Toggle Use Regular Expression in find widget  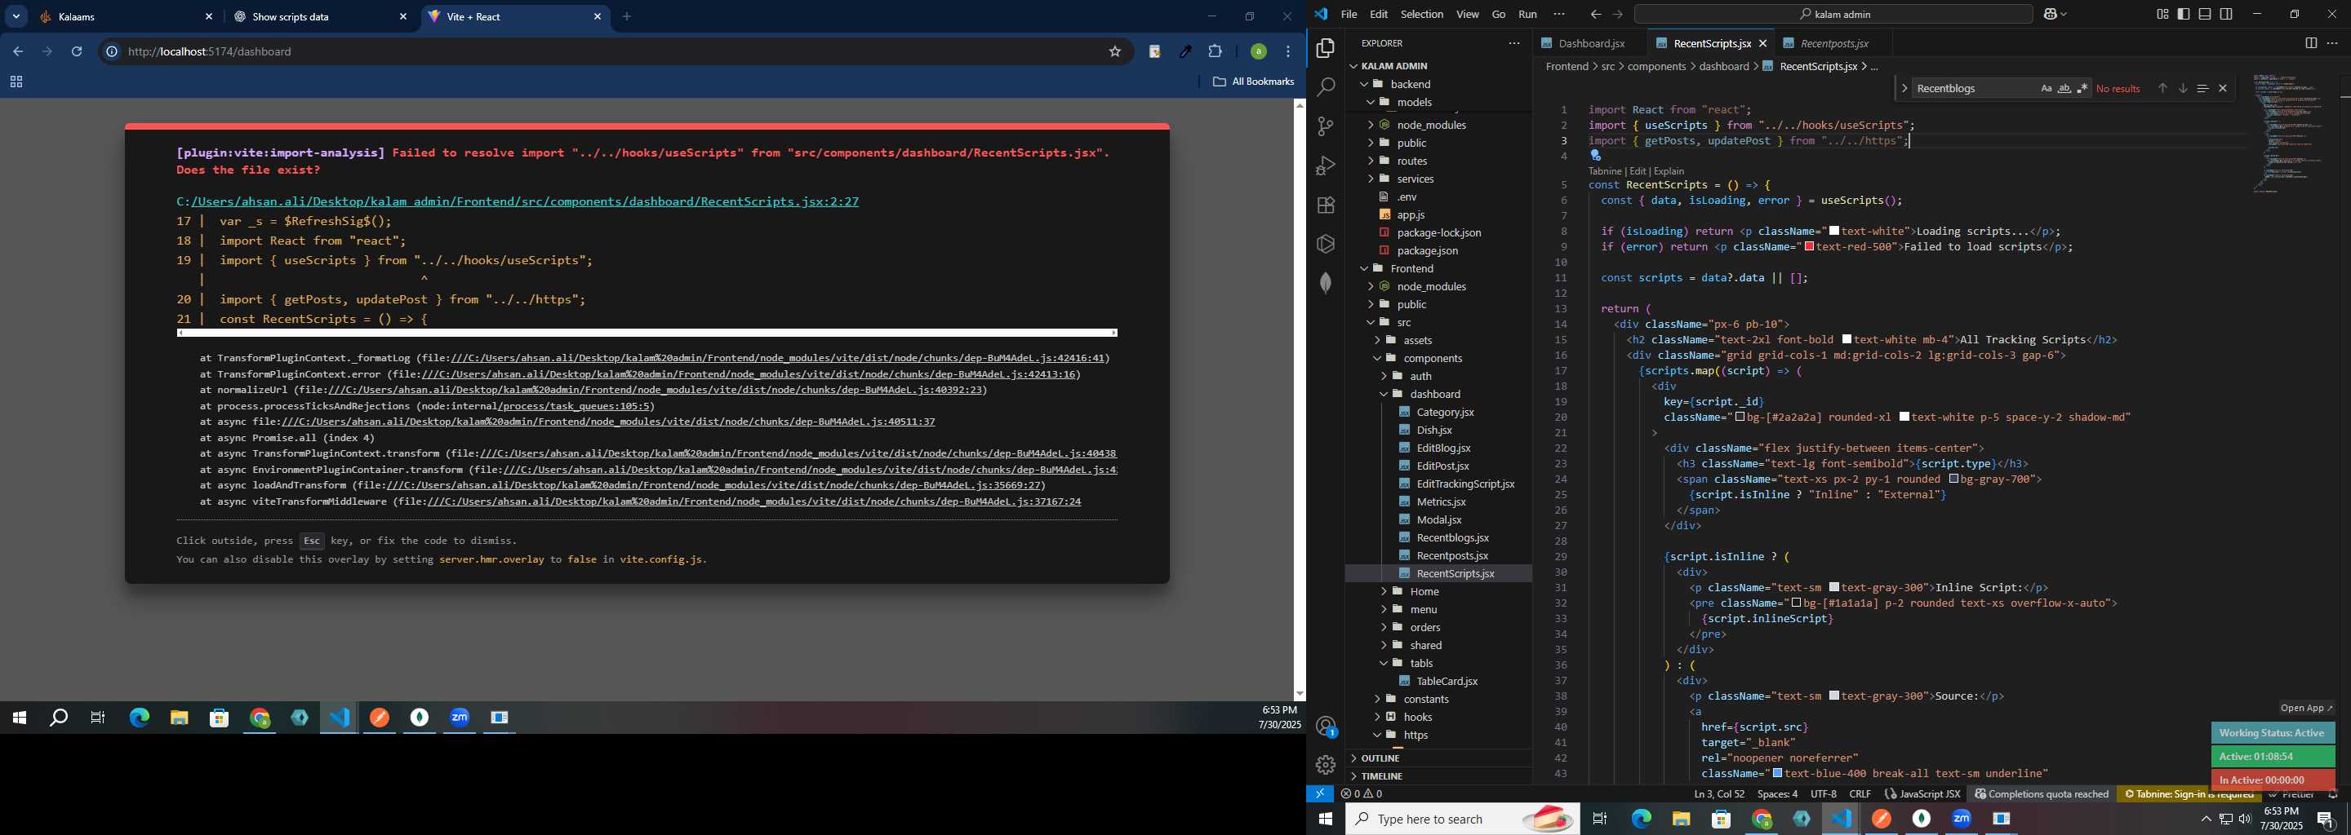click(2082, 88)
